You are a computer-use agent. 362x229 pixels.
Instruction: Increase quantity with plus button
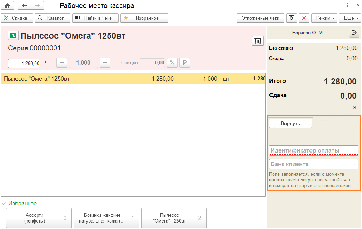(105, 63)
